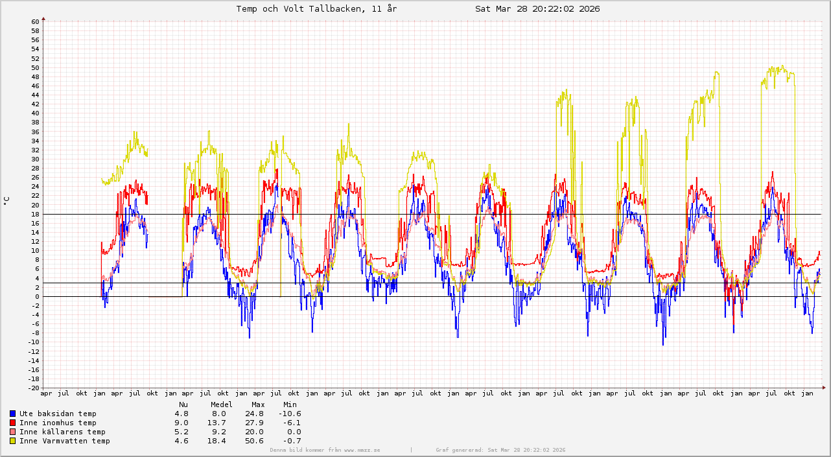Select the 'Ute baksidan temp' legend label
The image size is (831, 457).
pos(58,414)
